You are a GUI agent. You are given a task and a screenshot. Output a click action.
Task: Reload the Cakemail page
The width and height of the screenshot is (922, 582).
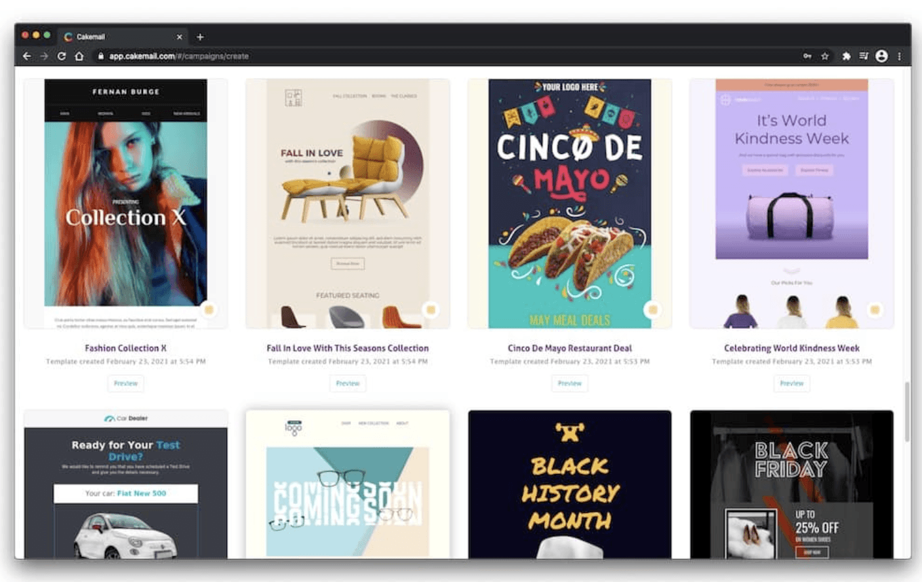tap(62, 56)
